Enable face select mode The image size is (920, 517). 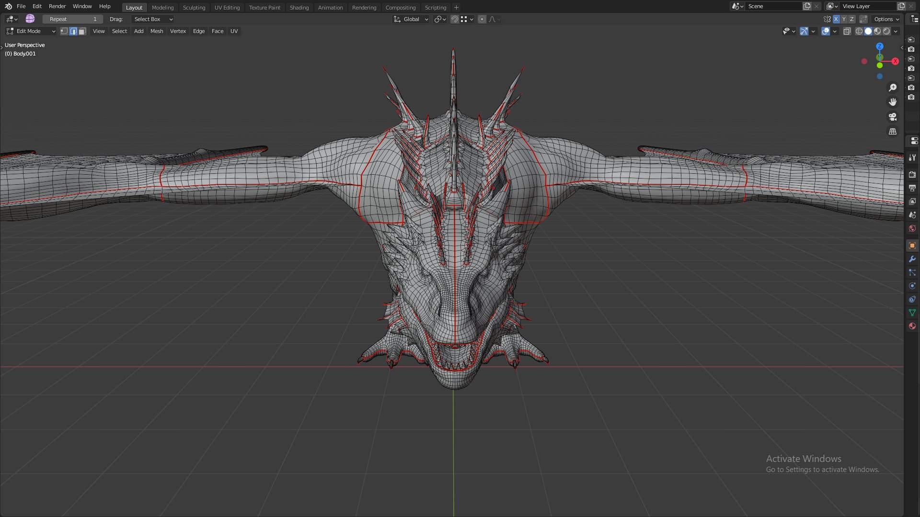(x=82, y=31)
